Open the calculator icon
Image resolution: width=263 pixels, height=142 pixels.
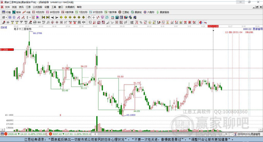(117, 17)
